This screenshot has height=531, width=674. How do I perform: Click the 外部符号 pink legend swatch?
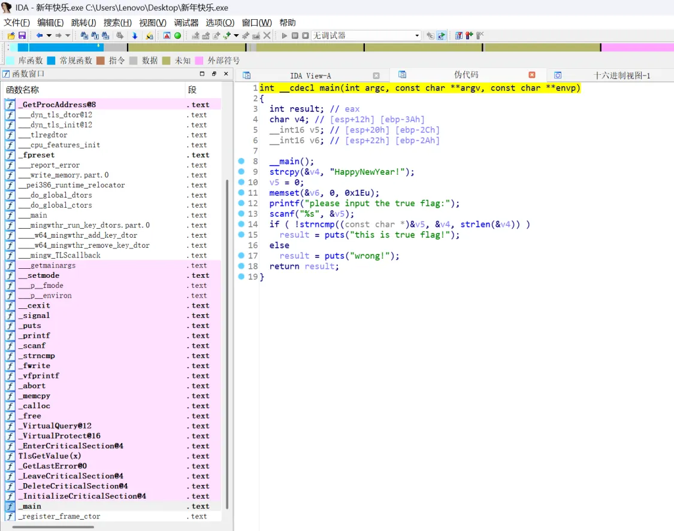pyautogui.click(x=199, y=60)
